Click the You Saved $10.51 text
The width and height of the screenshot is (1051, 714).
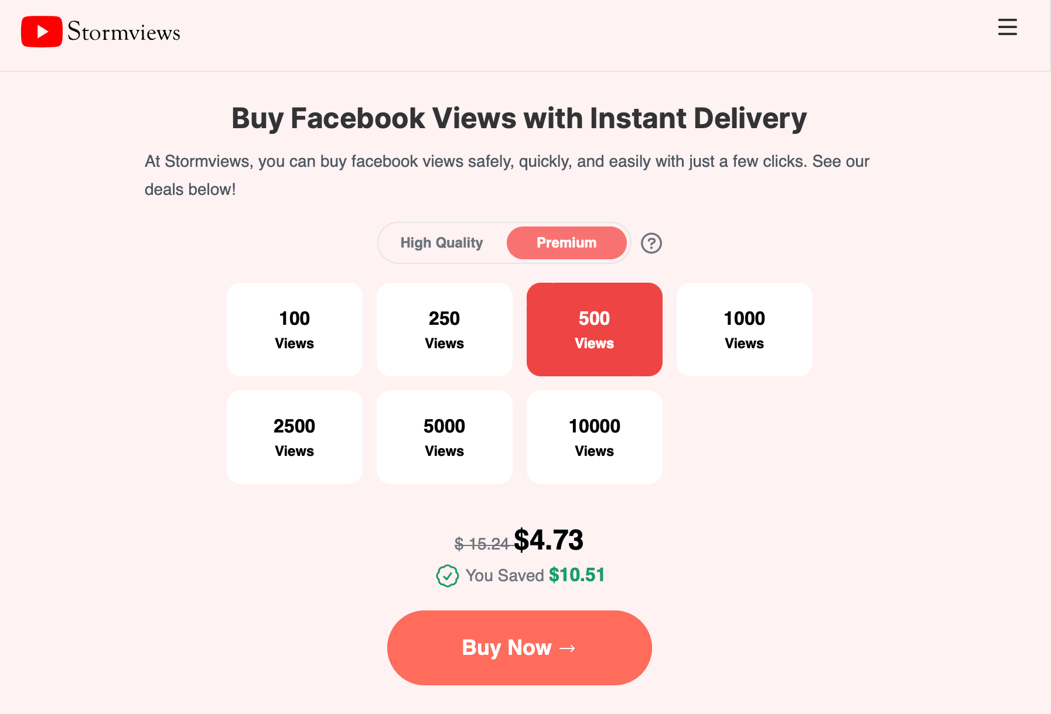click(535, 575)
